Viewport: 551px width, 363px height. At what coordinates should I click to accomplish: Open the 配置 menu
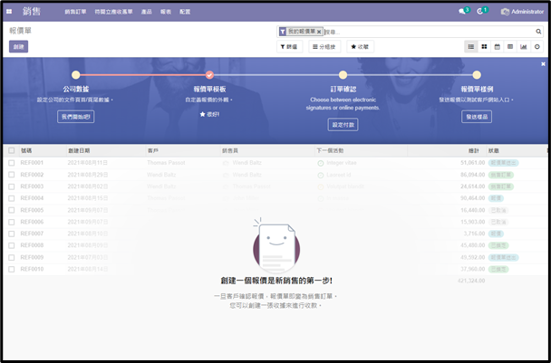coord(185,12)
